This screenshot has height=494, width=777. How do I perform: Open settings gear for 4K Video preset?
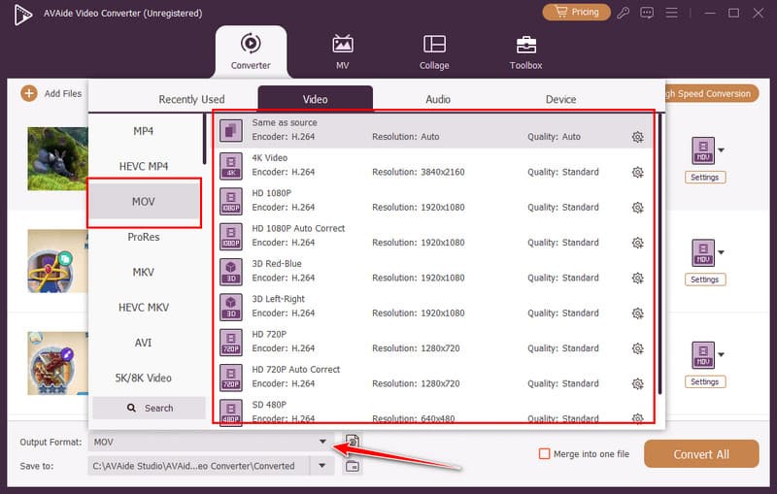(x=637, y=172)
